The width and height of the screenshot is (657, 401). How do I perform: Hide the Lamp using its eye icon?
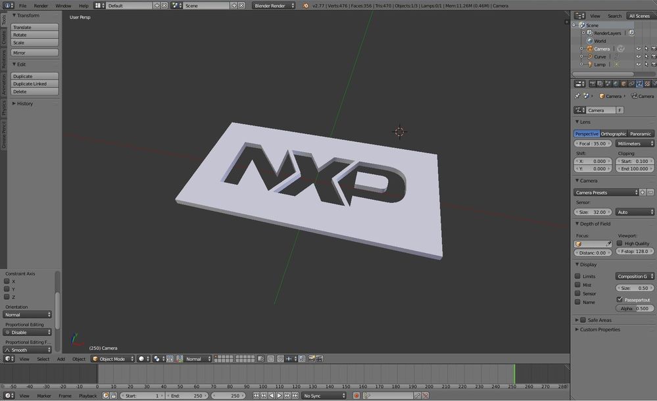coord(639,64)
